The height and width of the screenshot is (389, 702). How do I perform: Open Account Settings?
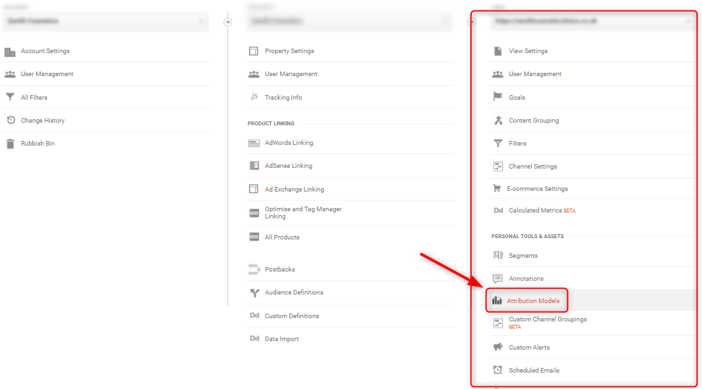tap(45, 51)
